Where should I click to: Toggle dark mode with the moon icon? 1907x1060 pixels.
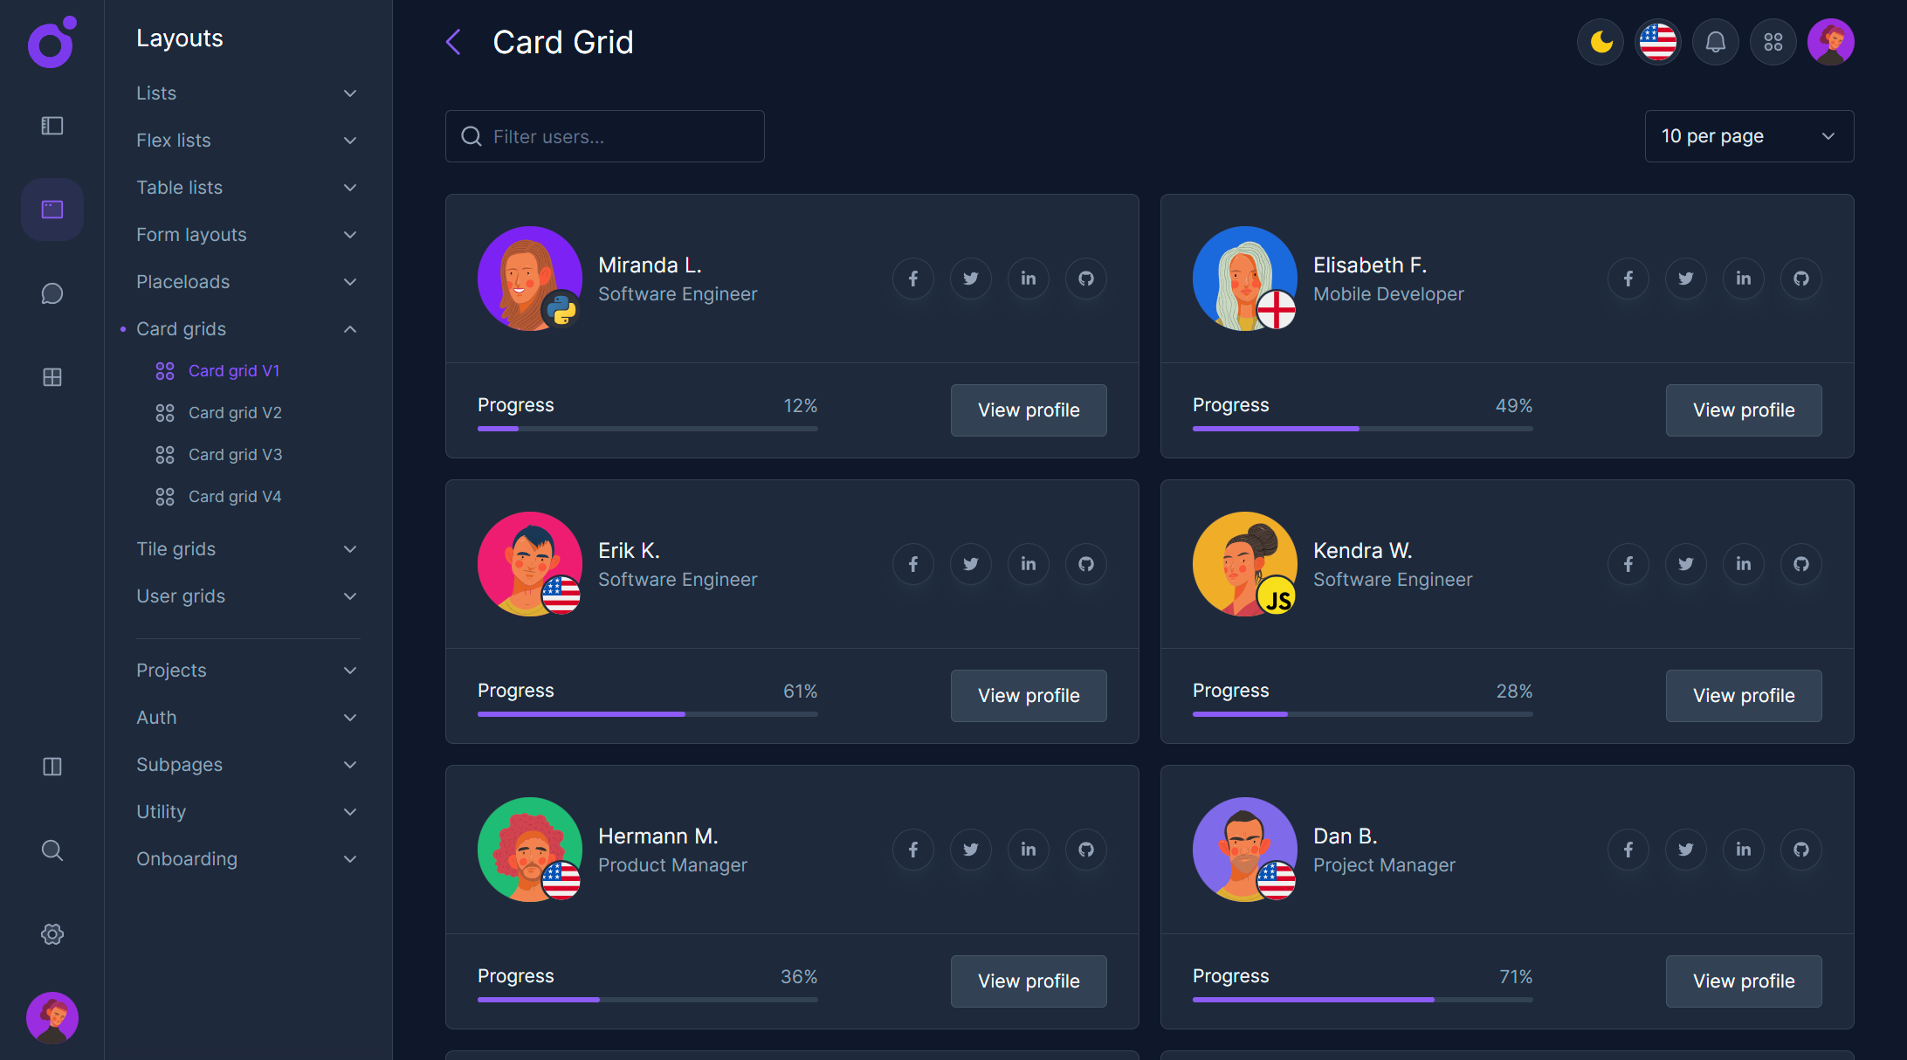click(1600, 41)
